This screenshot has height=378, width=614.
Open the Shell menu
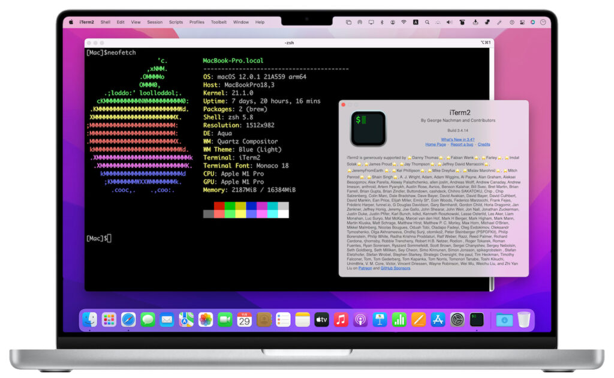pos(105,22)
